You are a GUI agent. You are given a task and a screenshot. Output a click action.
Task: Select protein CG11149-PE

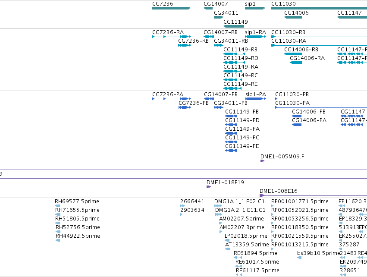(x=231, y=151)
